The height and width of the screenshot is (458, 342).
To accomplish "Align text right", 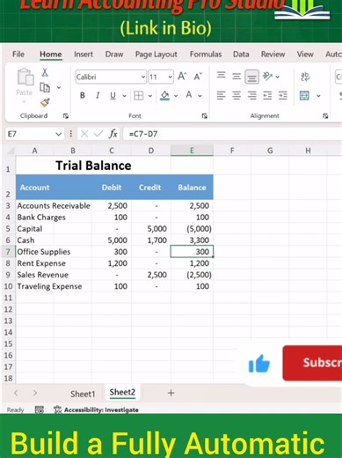I will coord(251,95).
